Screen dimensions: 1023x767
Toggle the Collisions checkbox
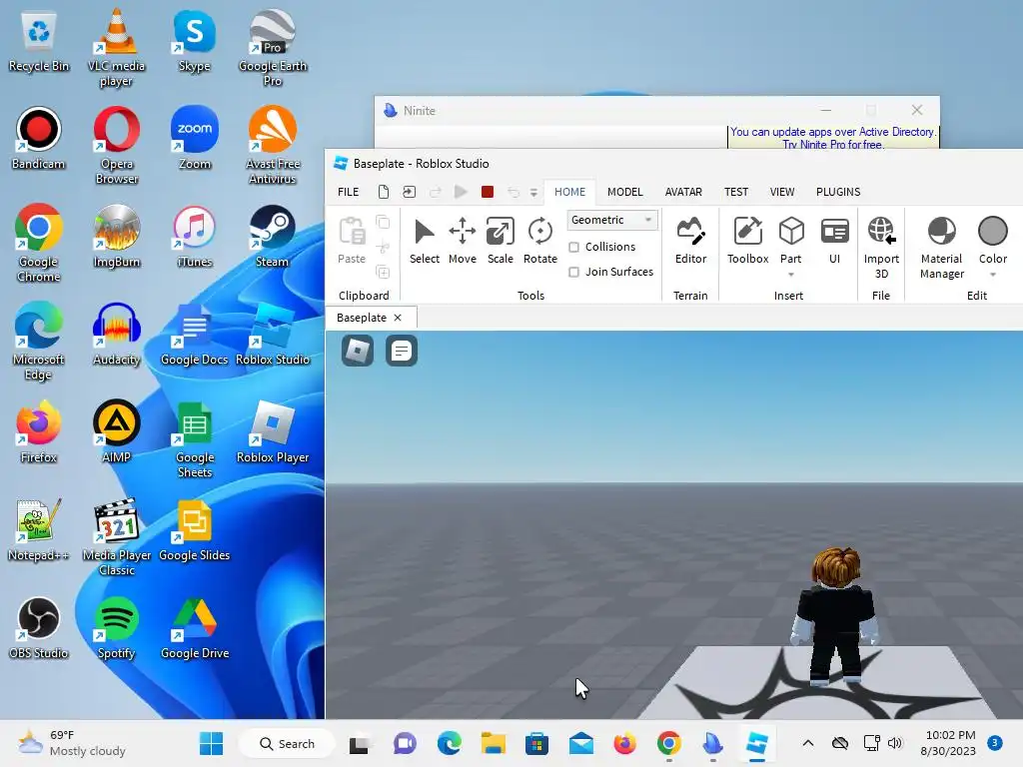click(x=574, y=248)
